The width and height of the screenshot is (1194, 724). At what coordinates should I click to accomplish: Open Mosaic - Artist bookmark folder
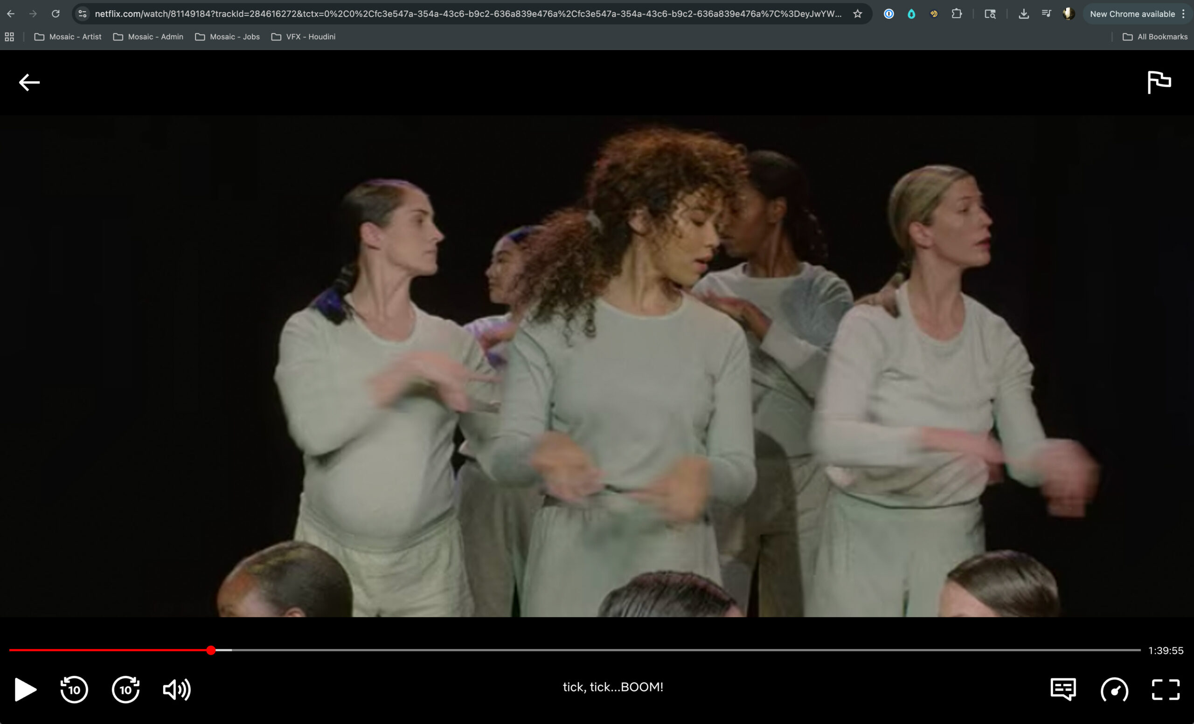(68, 37)
